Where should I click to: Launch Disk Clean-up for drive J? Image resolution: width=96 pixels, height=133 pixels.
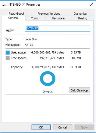pyautogui.click(x=79, y=90)
